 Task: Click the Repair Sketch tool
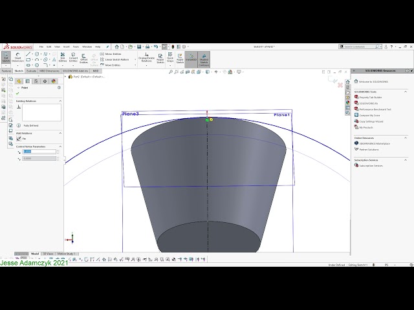160,58
